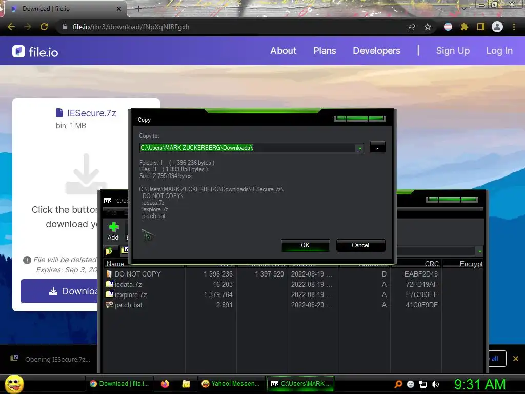
Task: Bookmark this page with the star icon
Action: (428, 27)
